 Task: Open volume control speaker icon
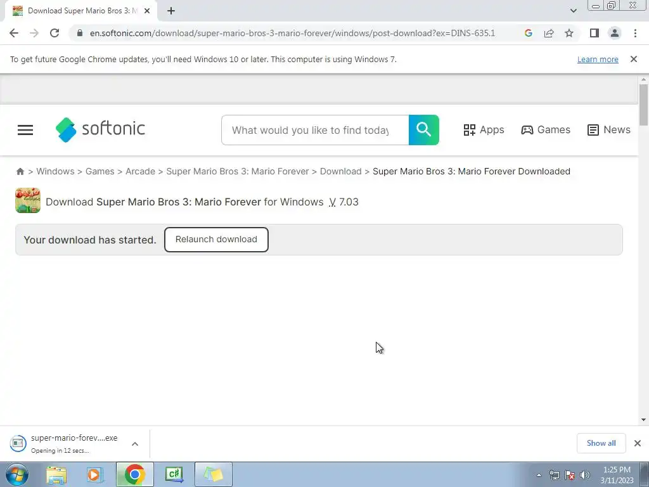(x=585, y=475)
